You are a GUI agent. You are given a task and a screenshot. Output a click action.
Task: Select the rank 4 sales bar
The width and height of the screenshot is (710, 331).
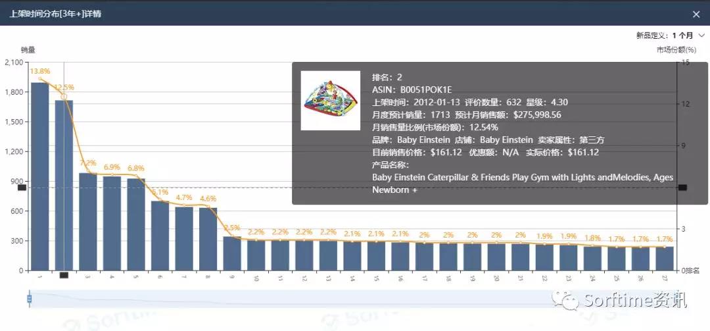click(x=112, y=224)
